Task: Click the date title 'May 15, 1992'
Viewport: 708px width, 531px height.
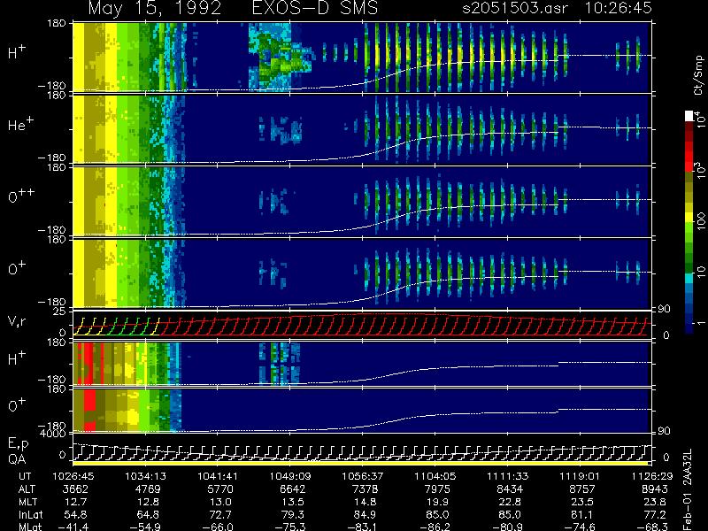Action: (x=155, y=8)
